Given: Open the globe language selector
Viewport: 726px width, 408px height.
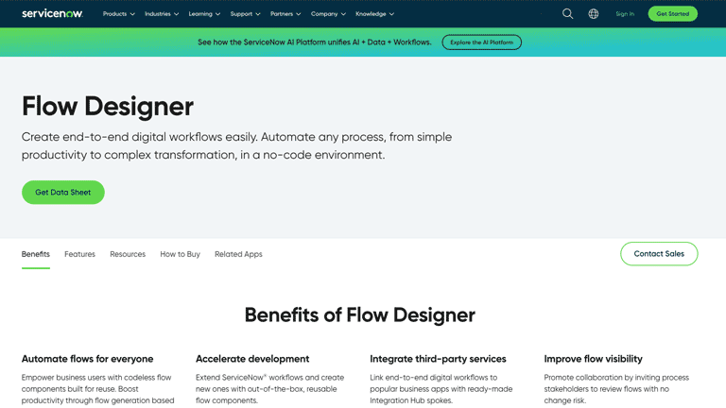Looking at the screenshot, I should 593,14.
